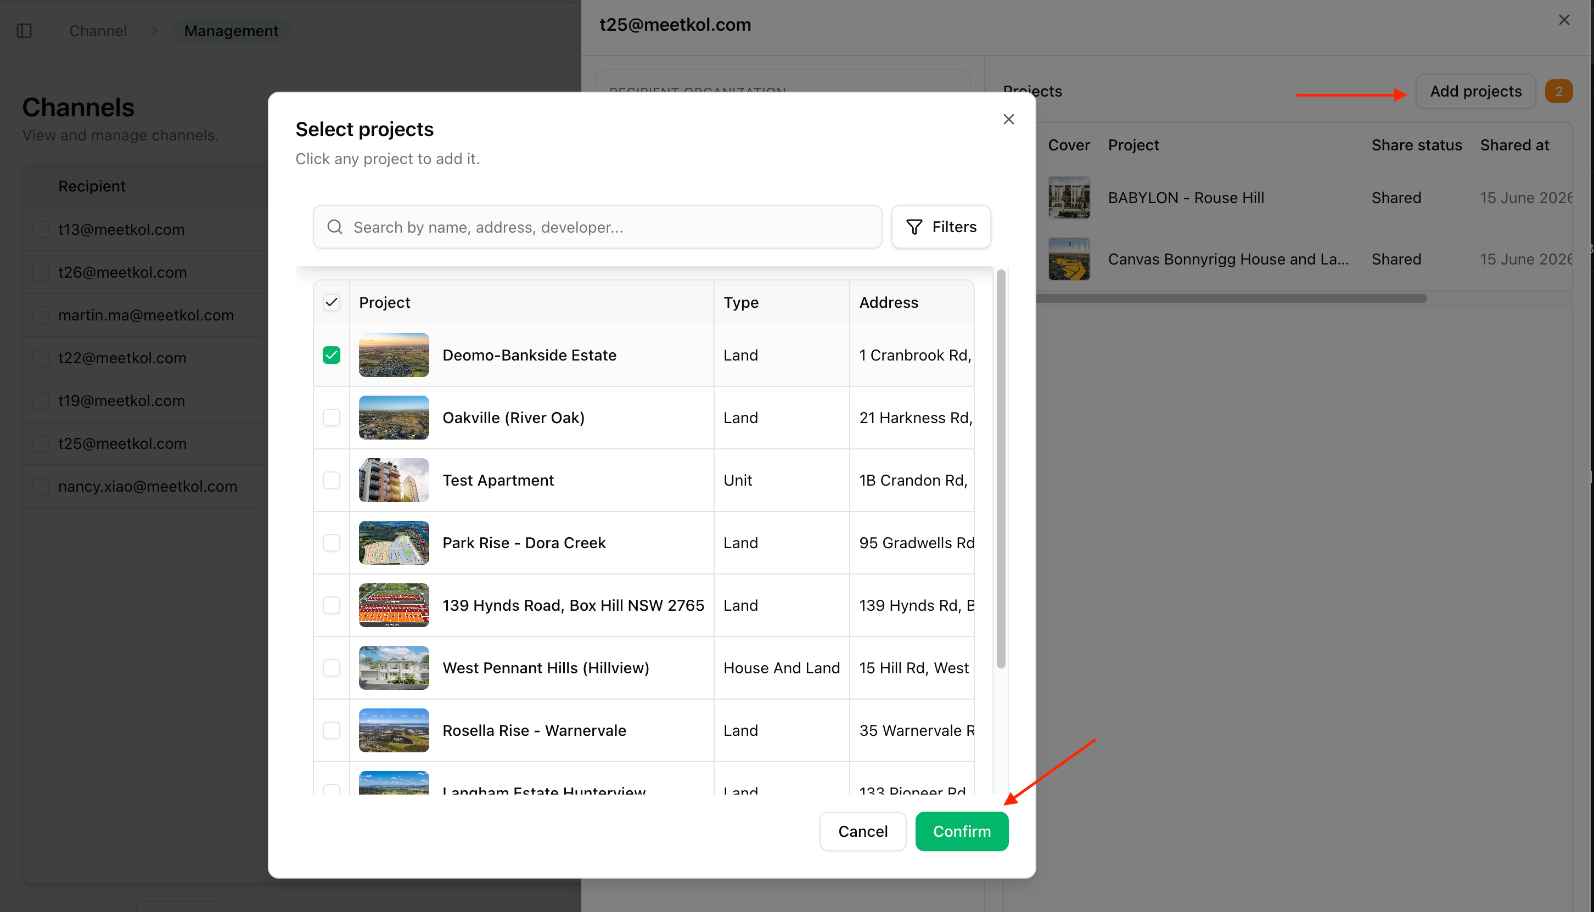Image resolution: width=1594 pixels, height=912 pixels.
Task: Click the breadcrumb chevron after Channel
Action: (155, 31)
